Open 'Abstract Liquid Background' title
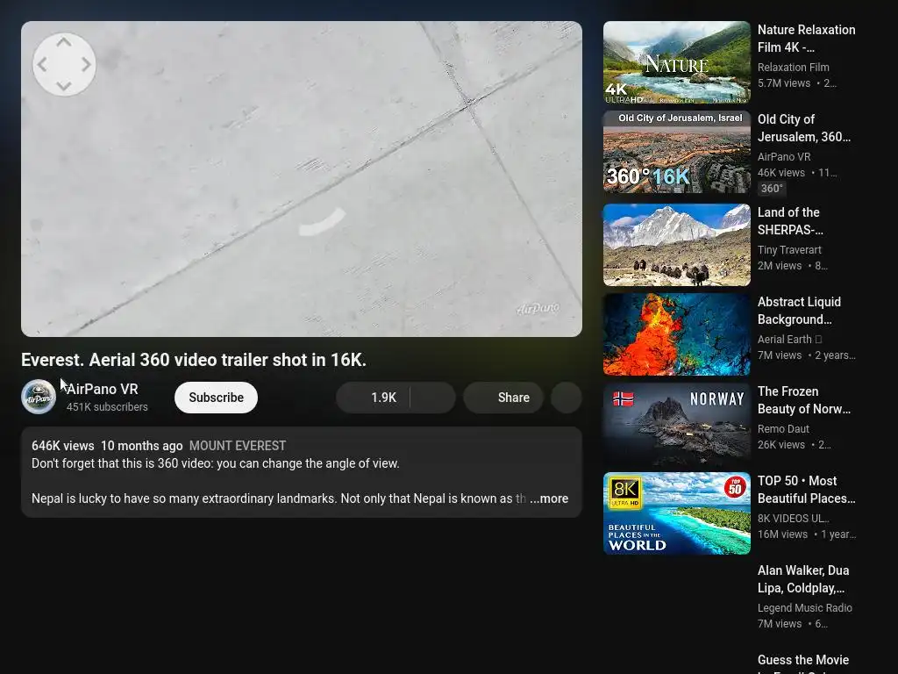Viewport: 898px width, 674px height. (x=800, y=310)
